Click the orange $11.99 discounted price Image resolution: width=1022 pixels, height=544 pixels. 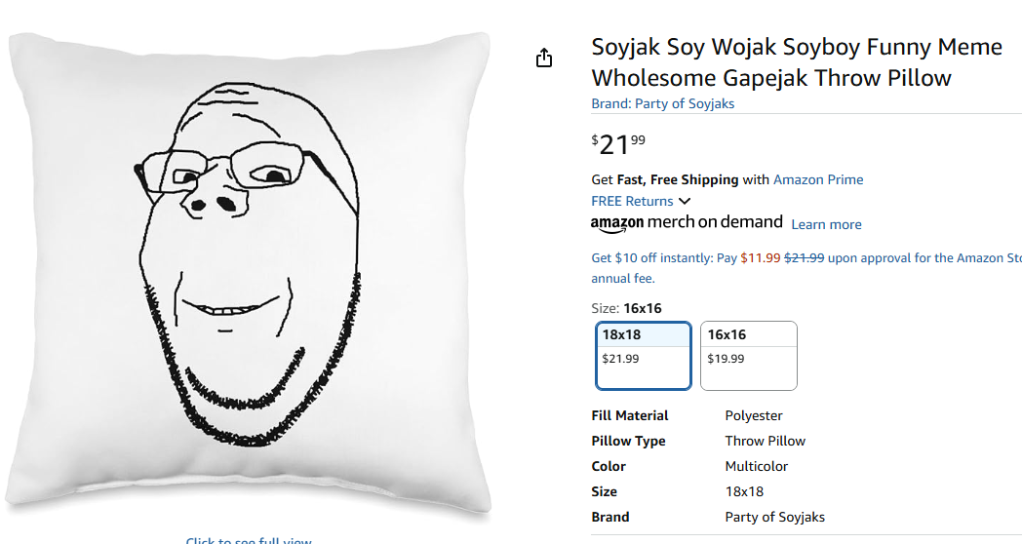click(761, 258)
